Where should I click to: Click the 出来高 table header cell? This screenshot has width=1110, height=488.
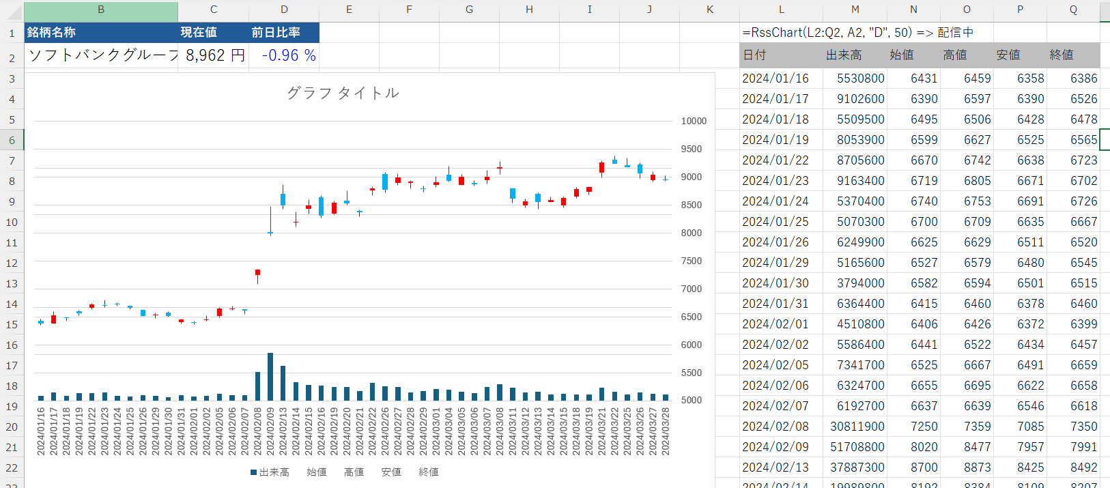pyautogui.click(x=855, y=55)
